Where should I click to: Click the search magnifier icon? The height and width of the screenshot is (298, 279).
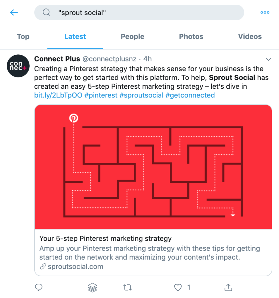coord(46,13)
